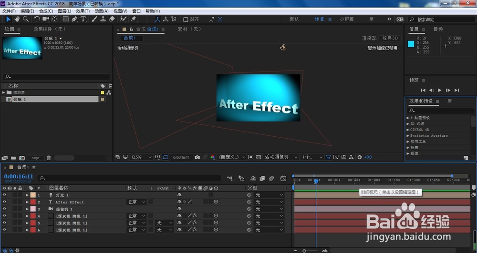The image size is (477, 253).
Task: Play the preview
Action: [440, 90]
